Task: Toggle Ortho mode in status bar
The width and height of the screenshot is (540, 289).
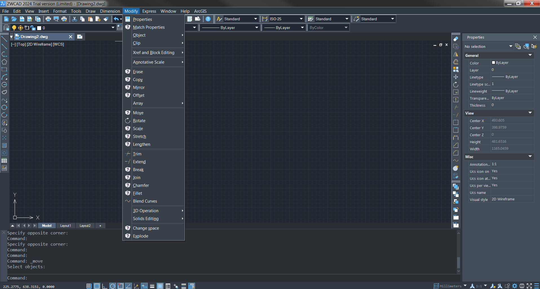Action: coord(105,286)
